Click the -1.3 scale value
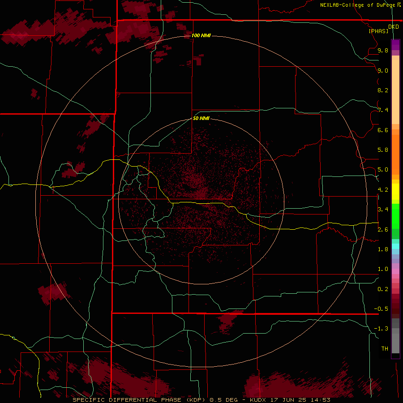 (381, 329)
